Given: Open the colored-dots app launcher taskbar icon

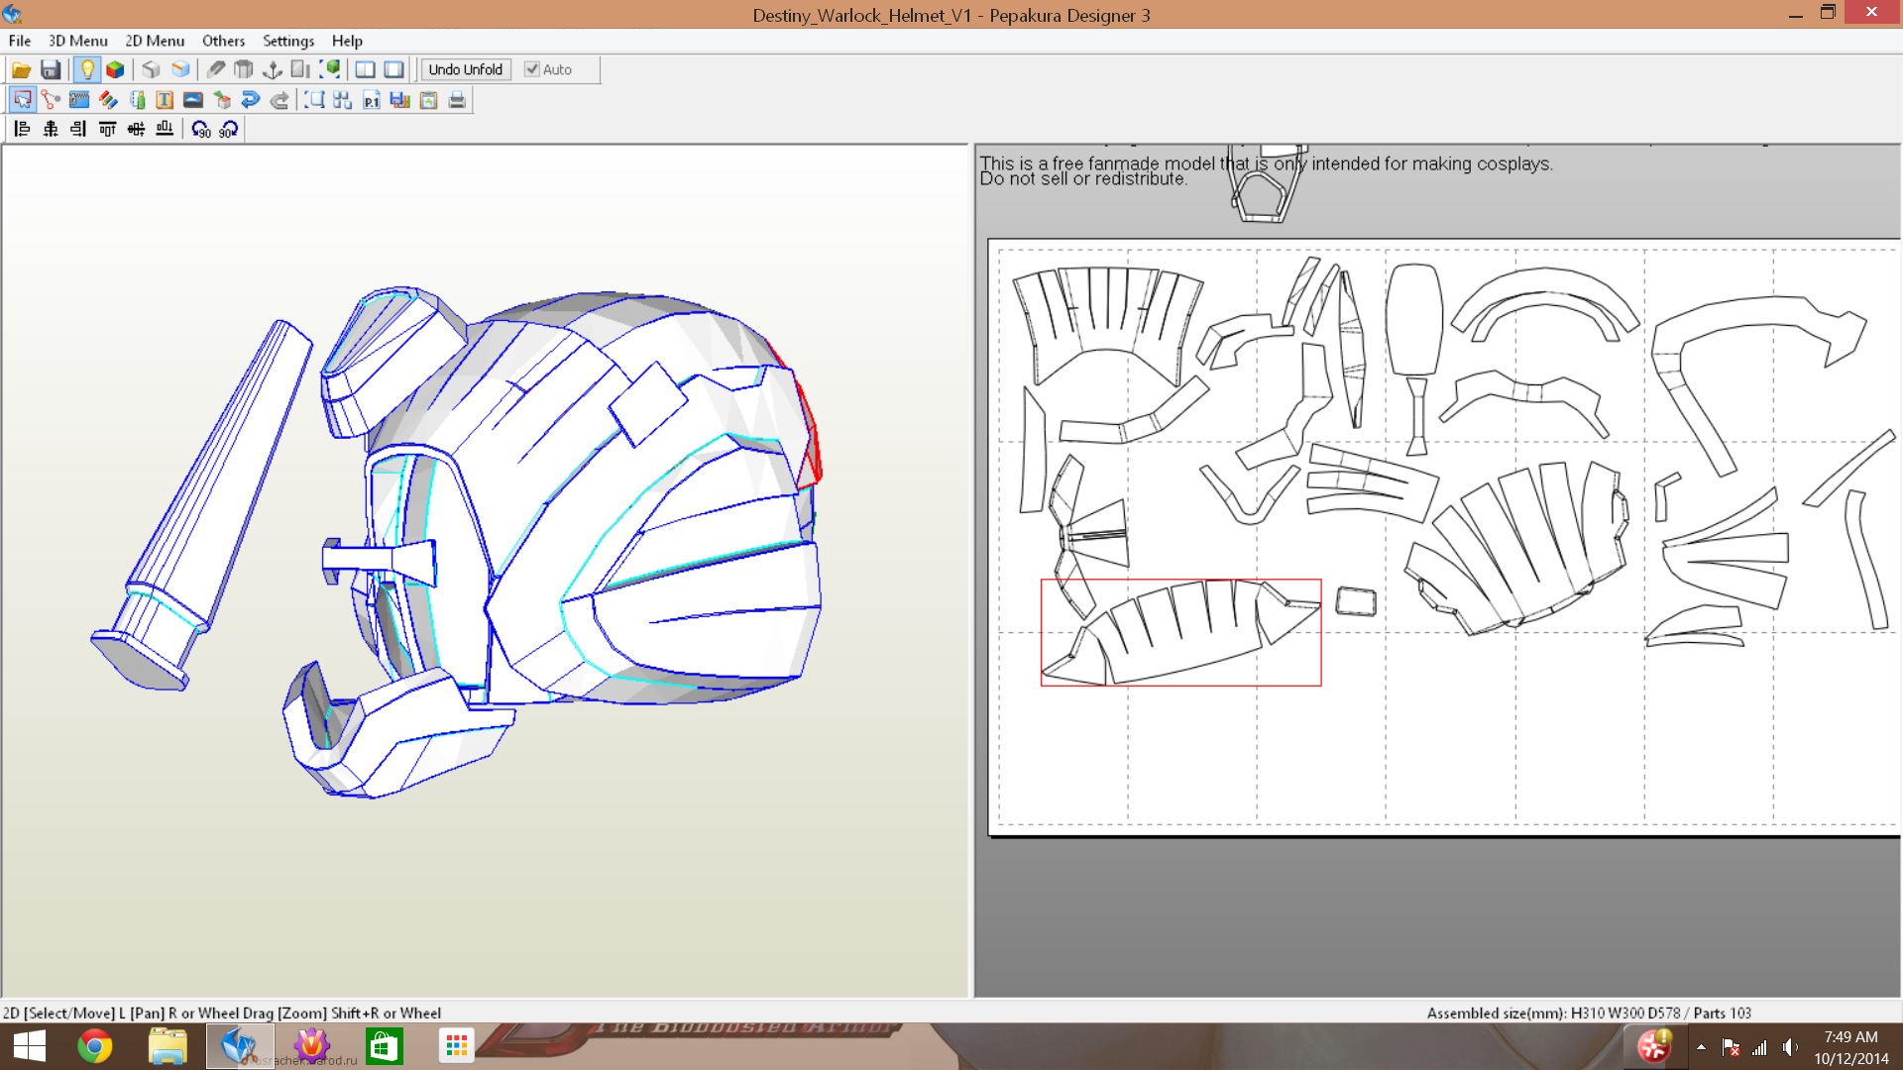Looking at the screenshot, I should 456,1046.
